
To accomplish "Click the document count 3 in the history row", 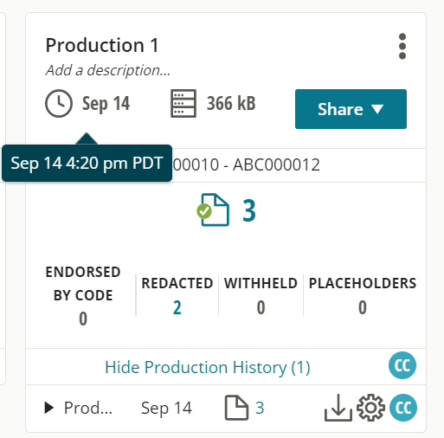I will coord(260,408).
